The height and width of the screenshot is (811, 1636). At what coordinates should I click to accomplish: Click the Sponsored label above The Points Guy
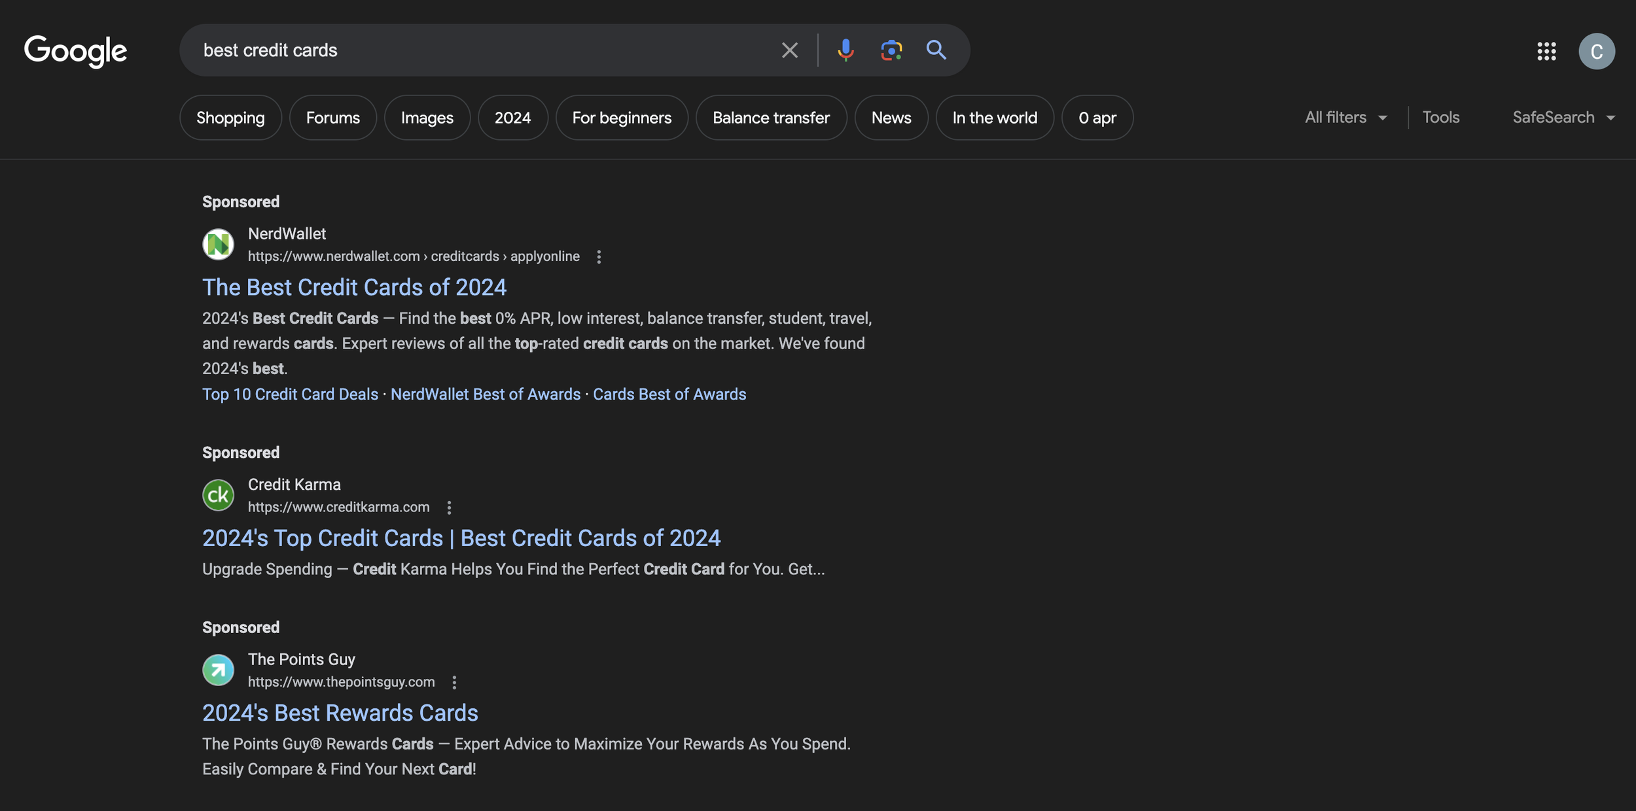click(x=241, y=627)
